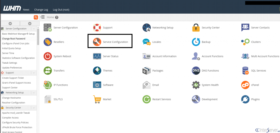Click the help question mark beside Home
Image resolution: width=280 pixels, height=133 pixels.
pyautogui.click(x=57, y=17)
